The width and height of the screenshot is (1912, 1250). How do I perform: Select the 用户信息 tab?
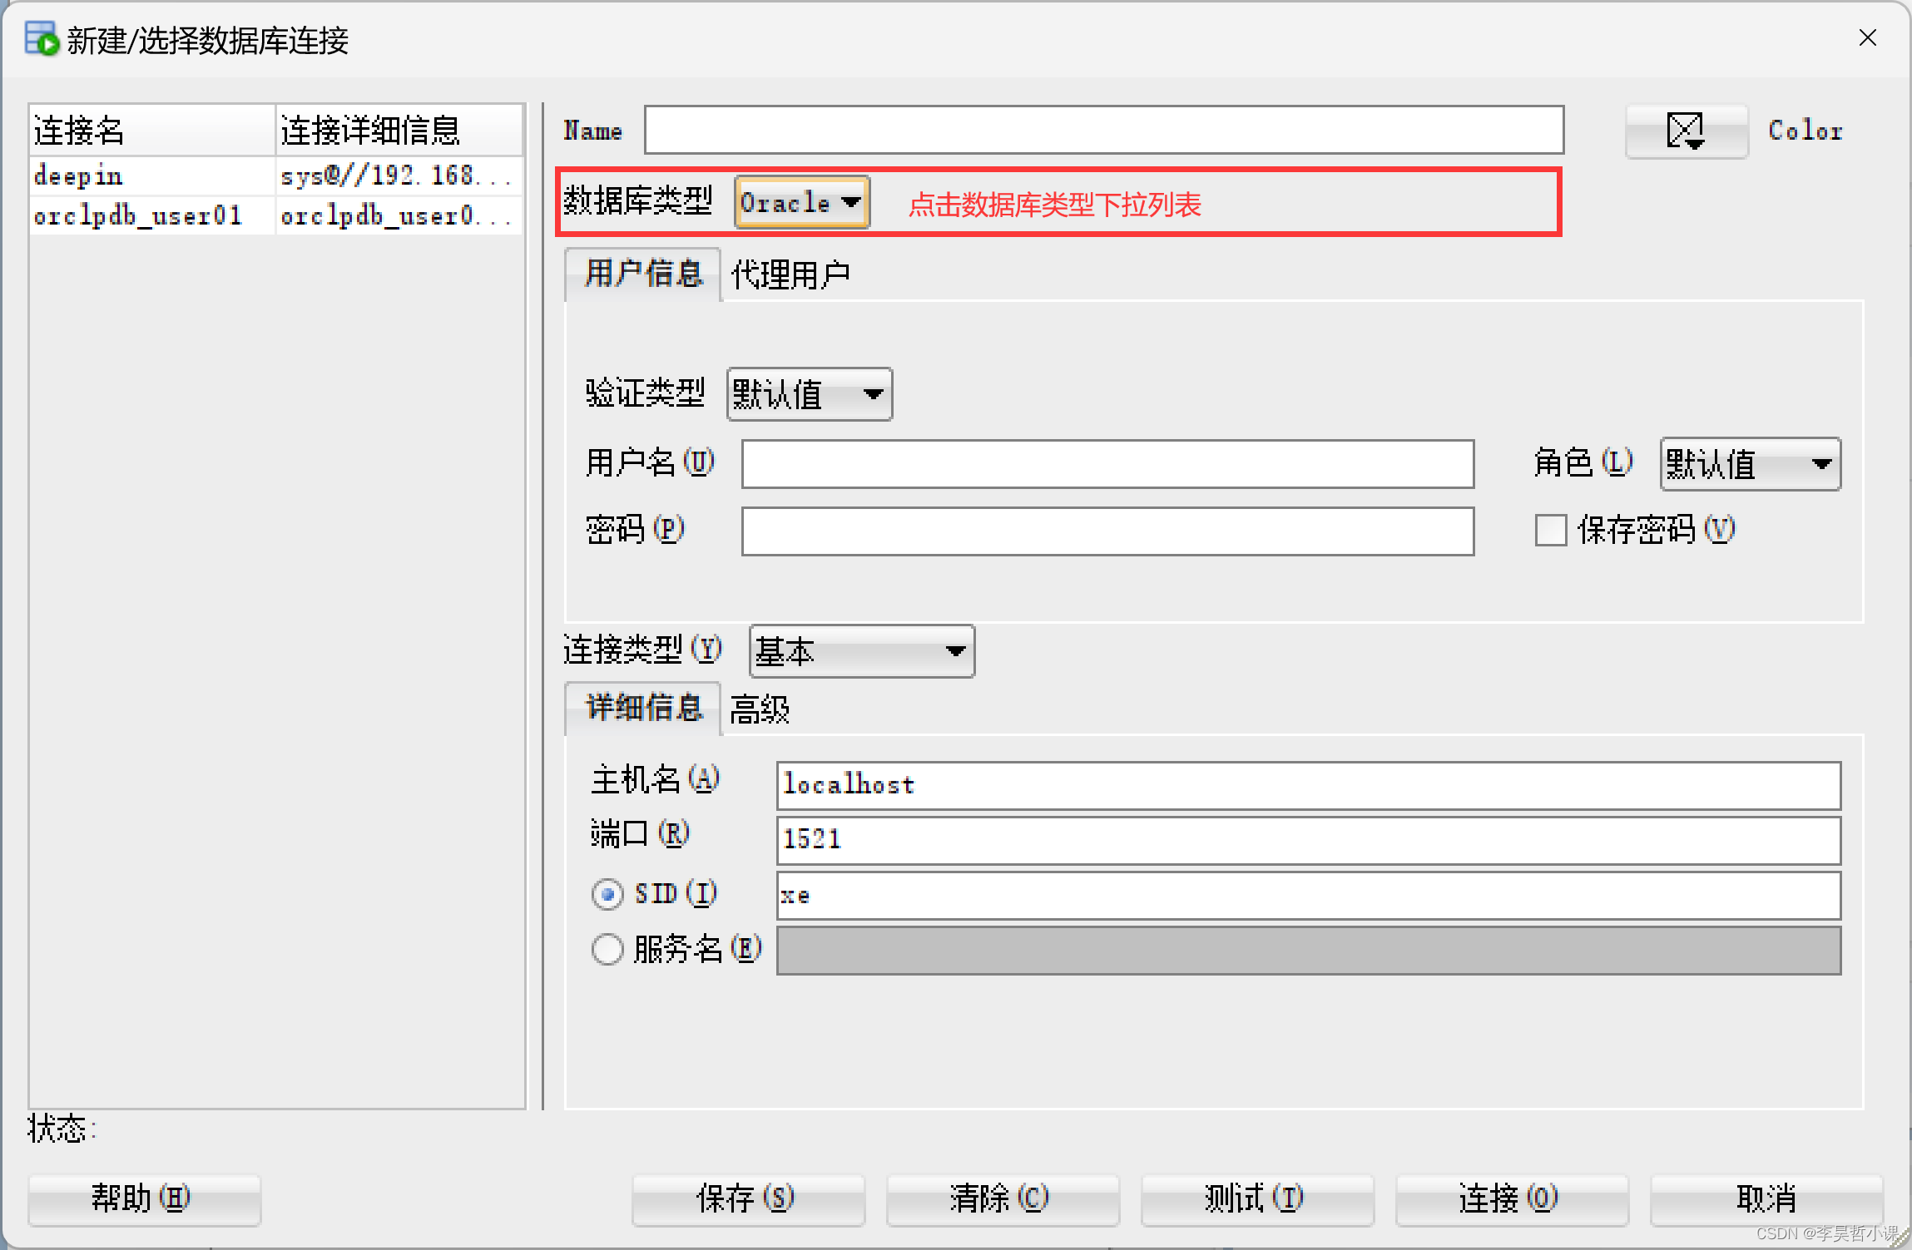click(643, 274)
